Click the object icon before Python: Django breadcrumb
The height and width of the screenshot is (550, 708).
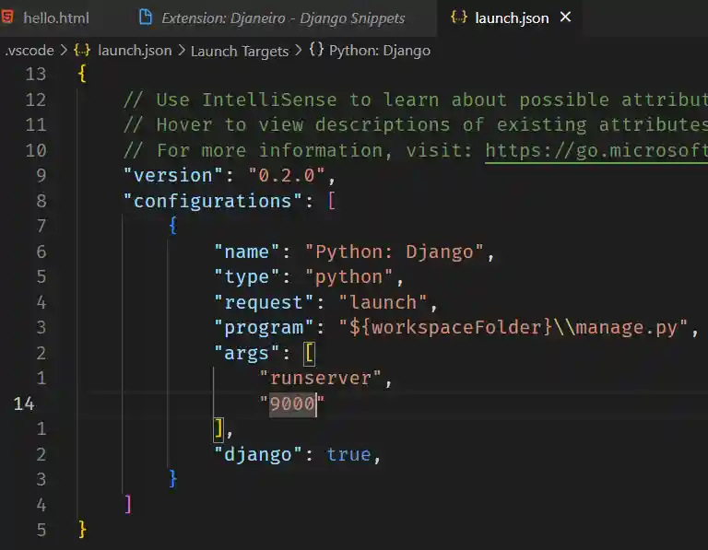point(316,51)
